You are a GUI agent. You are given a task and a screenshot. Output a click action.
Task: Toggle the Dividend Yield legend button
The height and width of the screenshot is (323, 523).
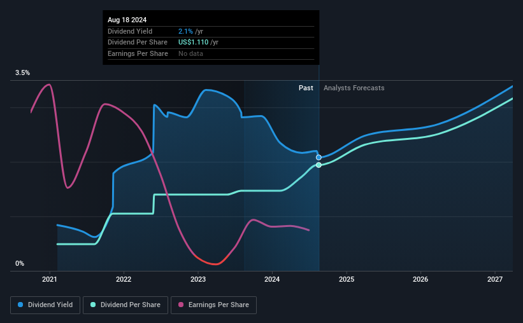[x=45, y=305]
